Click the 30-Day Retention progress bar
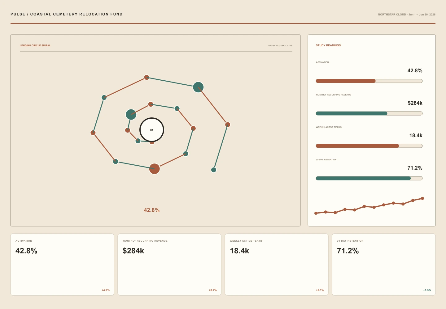This screenshot has width=446, height=309. pos(369,178)
